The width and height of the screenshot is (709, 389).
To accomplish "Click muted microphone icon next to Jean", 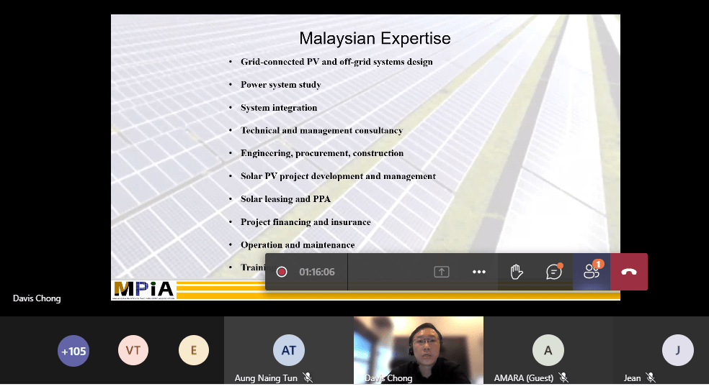I will pos(651,377).
